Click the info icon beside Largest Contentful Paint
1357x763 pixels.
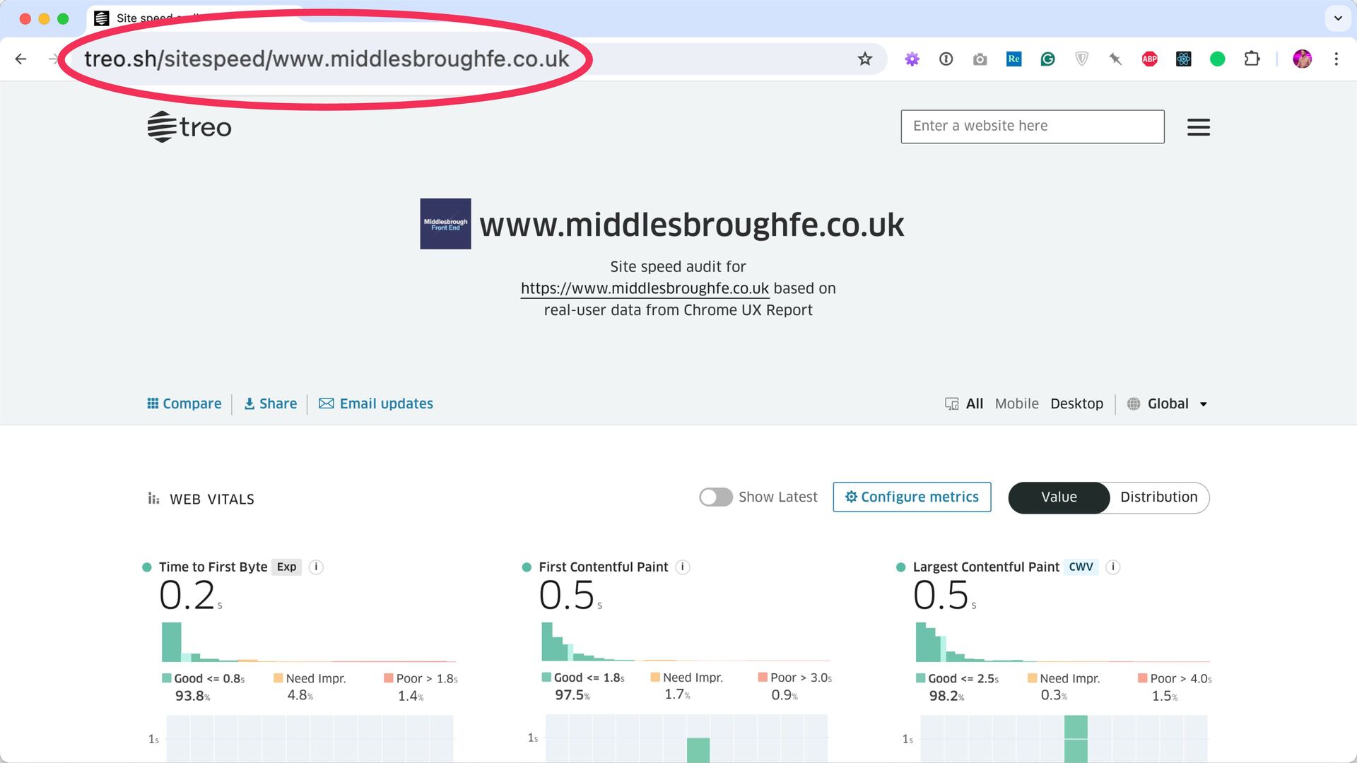tap(1112, 567)
